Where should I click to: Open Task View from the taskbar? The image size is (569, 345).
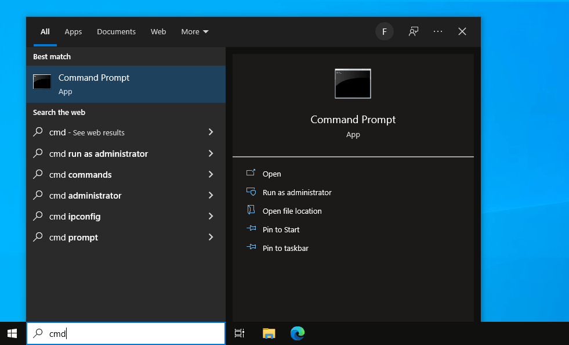240,333
